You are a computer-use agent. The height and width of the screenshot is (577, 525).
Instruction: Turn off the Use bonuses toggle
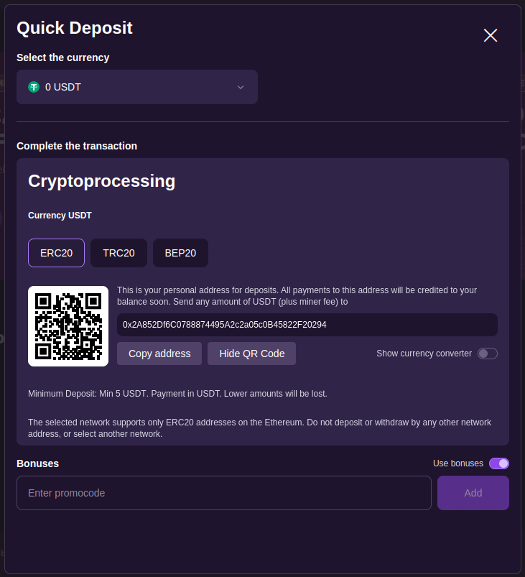point(499,463)
